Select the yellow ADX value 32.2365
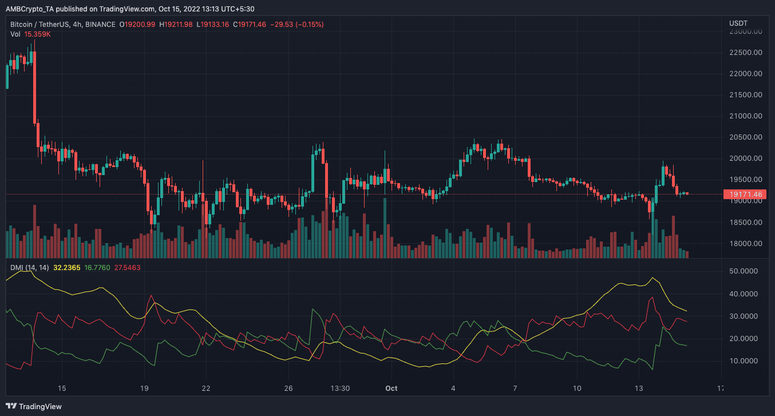 (x=66, y=266)
